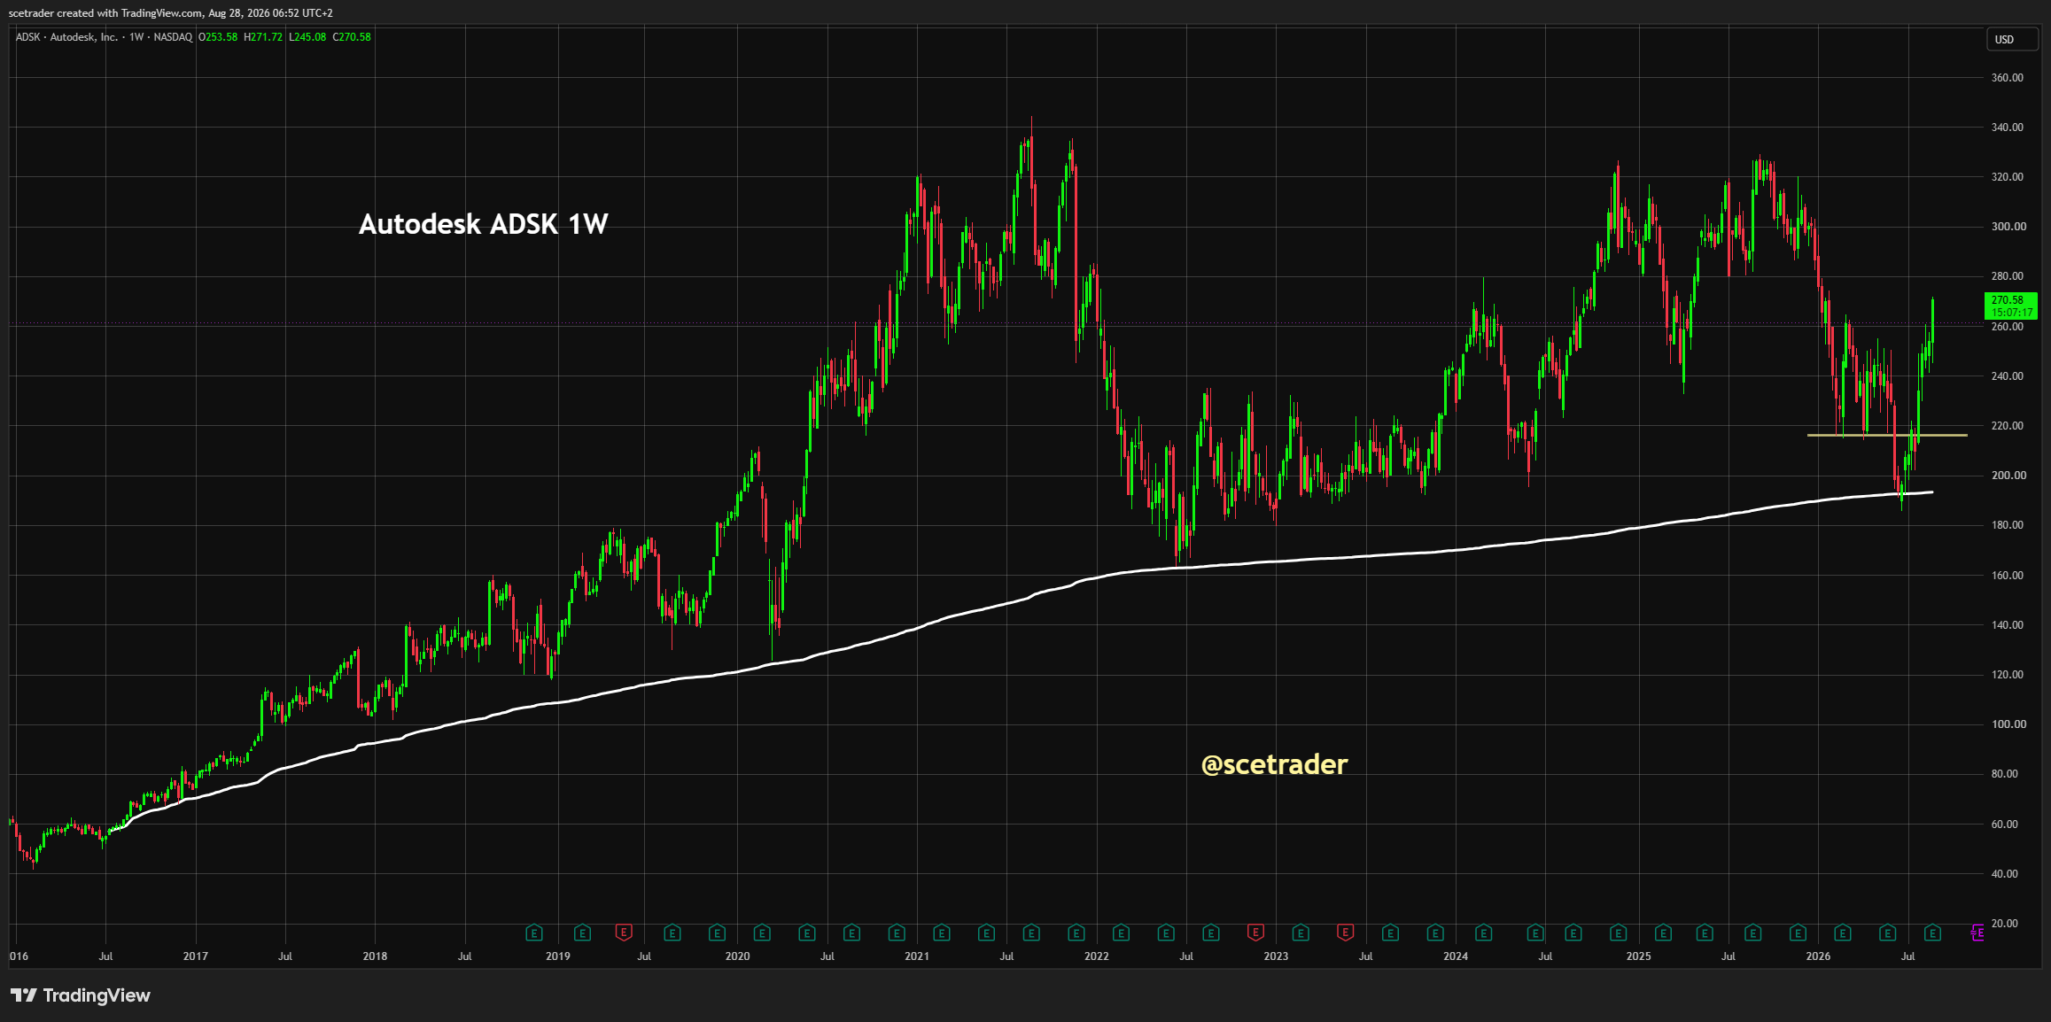Select the "@scetrader" text annotation

[1274, 764]
